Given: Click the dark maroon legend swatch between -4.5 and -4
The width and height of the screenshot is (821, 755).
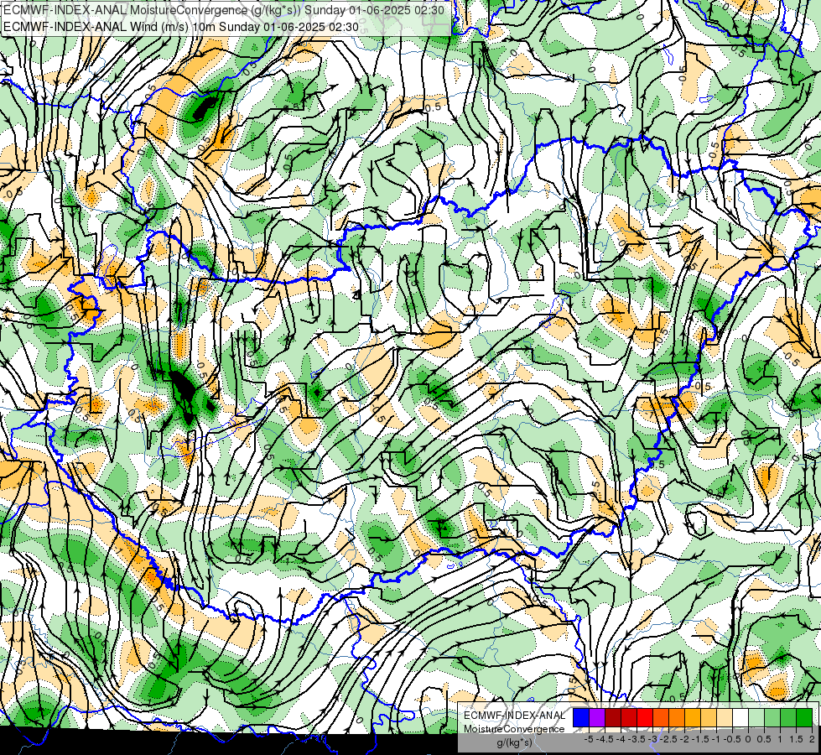Looking at the screenshot, I should coord(613,717).
